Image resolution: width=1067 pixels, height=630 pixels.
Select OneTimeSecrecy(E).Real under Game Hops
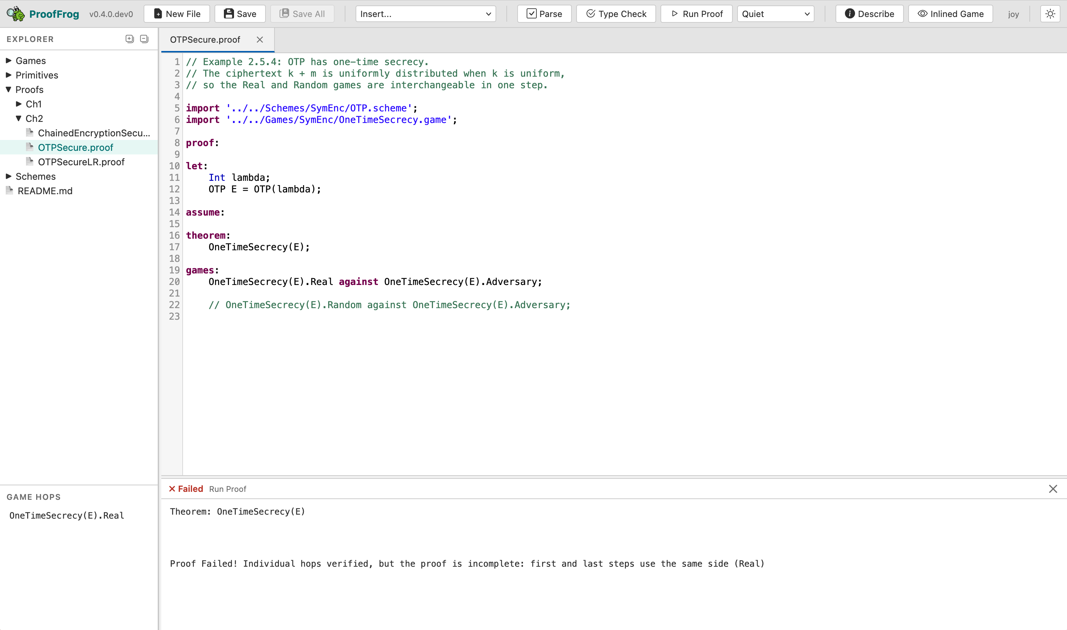click(67, 515)
